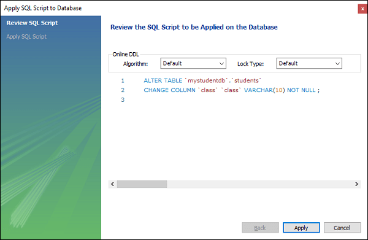Click the horizontal scrollbar thumb

(x=142, y=184)
